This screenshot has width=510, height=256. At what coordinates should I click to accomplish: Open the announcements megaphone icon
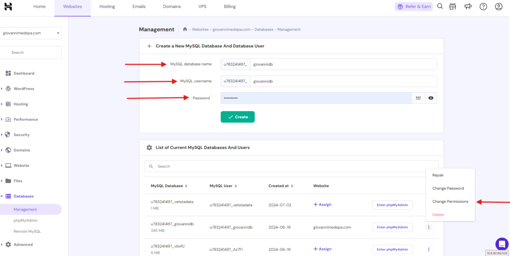468,6
